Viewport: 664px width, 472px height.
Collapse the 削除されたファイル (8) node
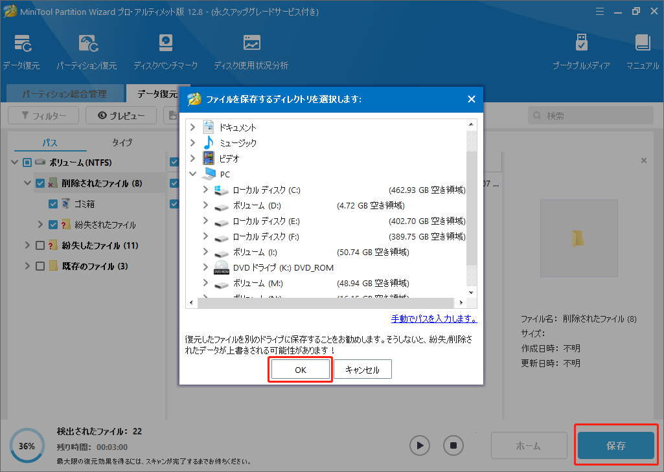[27, 183]
